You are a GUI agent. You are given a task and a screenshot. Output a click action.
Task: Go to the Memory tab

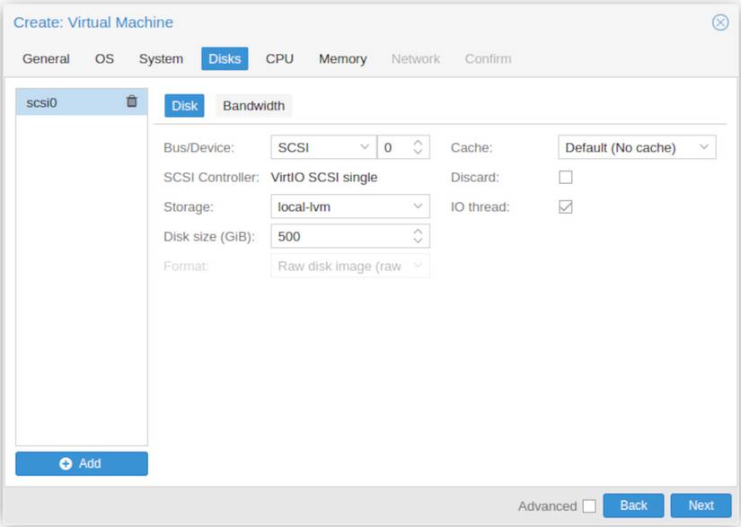pyautogui.click(x=342, y=59)
